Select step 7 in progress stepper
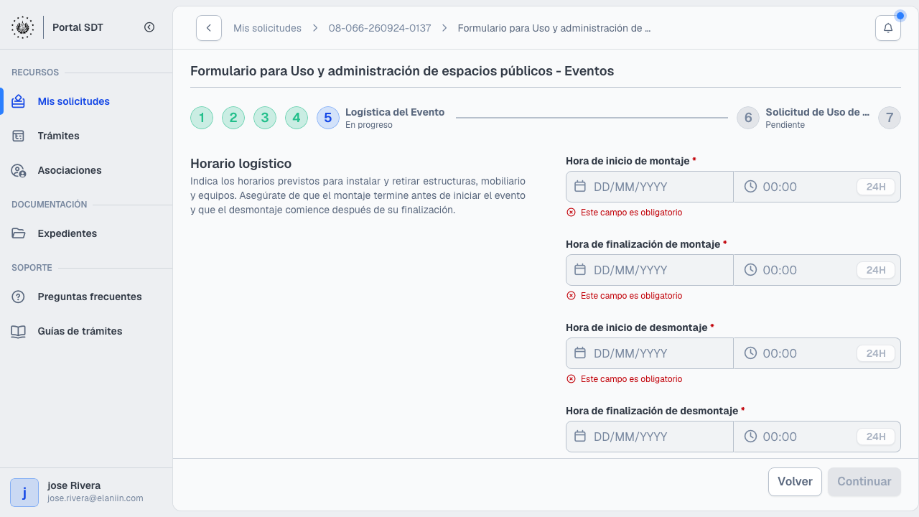 point(890,118)
